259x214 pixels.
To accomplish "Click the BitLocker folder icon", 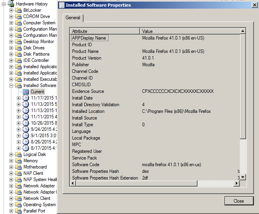I will 18,10.
